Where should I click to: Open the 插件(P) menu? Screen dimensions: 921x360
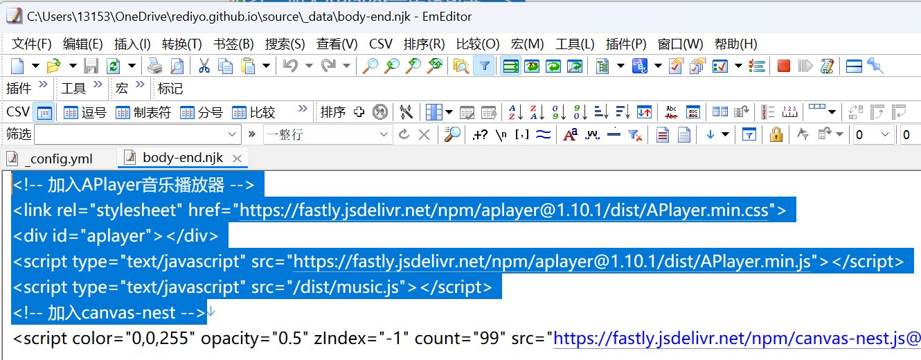click(627, 44)
